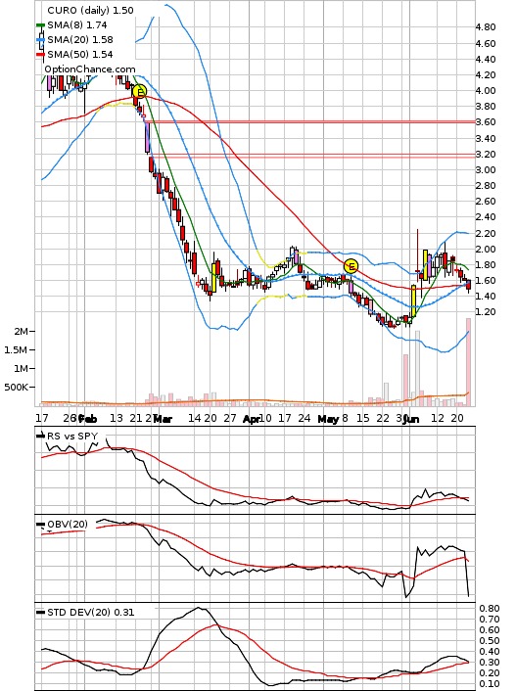Click the tallest pink volume bar at far right

pos(468,362)
